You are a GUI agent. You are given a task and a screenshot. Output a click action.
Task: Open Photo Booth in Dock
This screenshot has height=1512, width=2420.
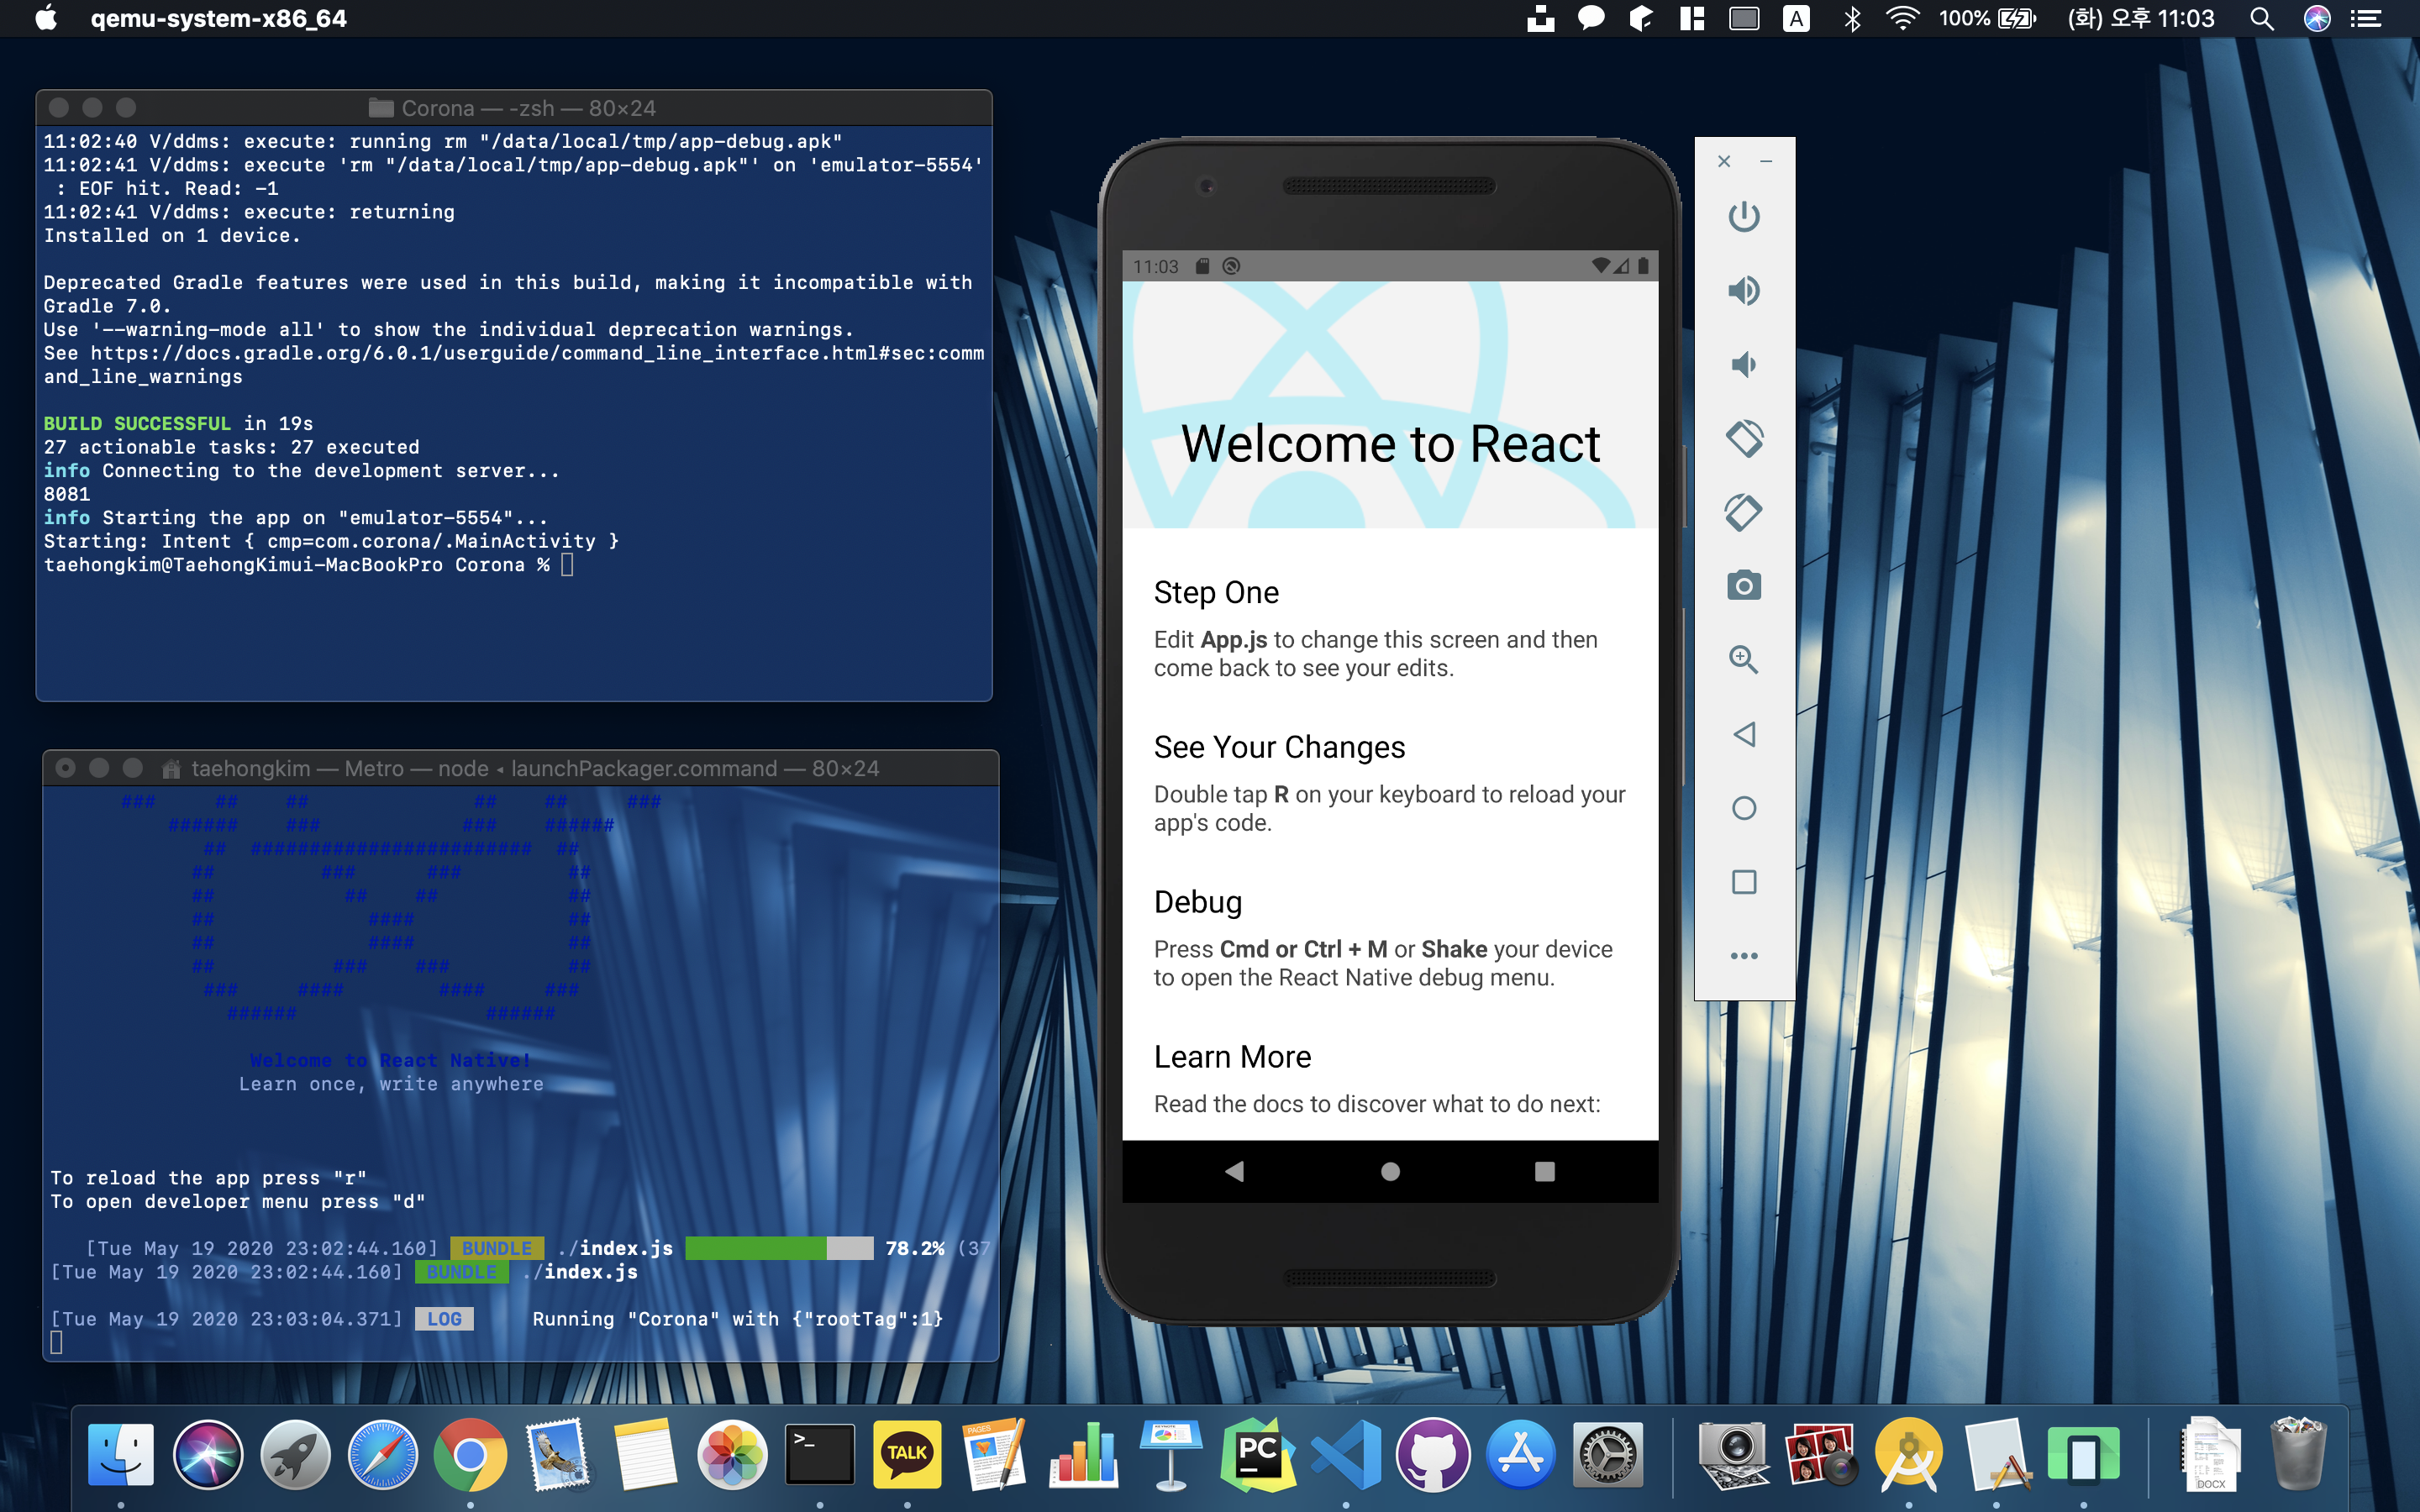click(1821, 1454)
